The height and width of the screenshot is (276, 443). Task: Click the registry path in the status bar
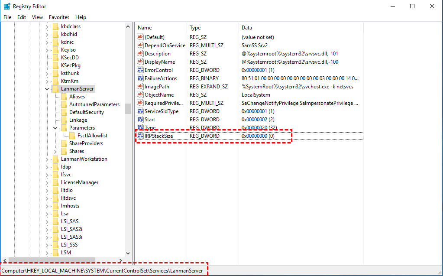click(x=102, y=271)
